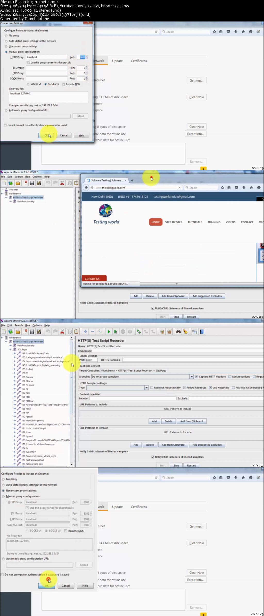
Task: Switch to the Update tab in the fourth frame
Action: click(x=117, y=507)
